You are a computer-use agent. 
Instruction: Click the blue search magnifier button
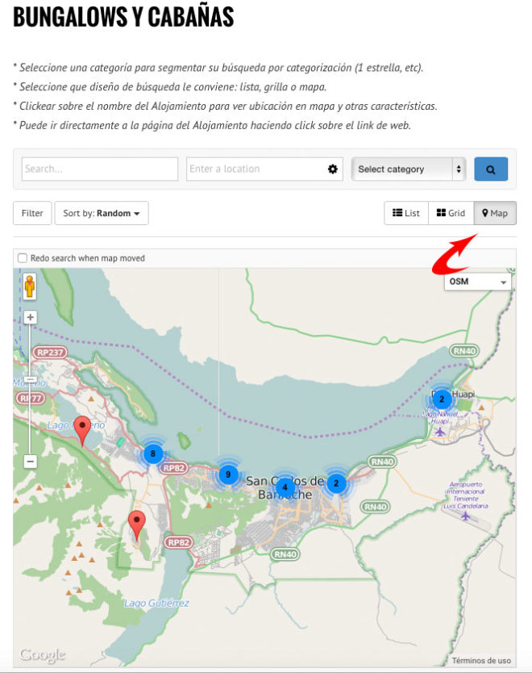coord(490,169)
